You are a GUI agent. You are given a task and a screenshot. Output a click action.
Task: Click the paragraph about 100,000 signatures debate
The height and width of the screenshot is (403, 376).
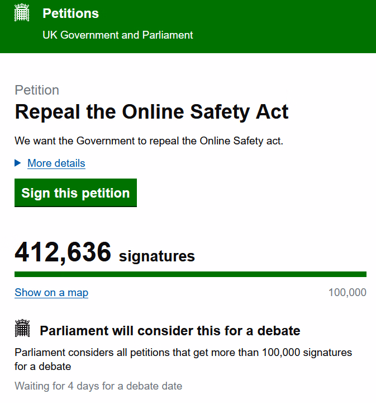coord(183,359)
